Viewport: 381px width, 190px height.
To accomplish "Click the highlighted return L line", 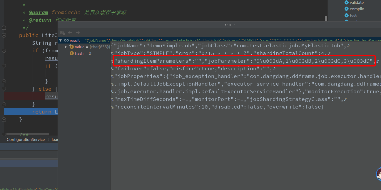I will [31, 112].
